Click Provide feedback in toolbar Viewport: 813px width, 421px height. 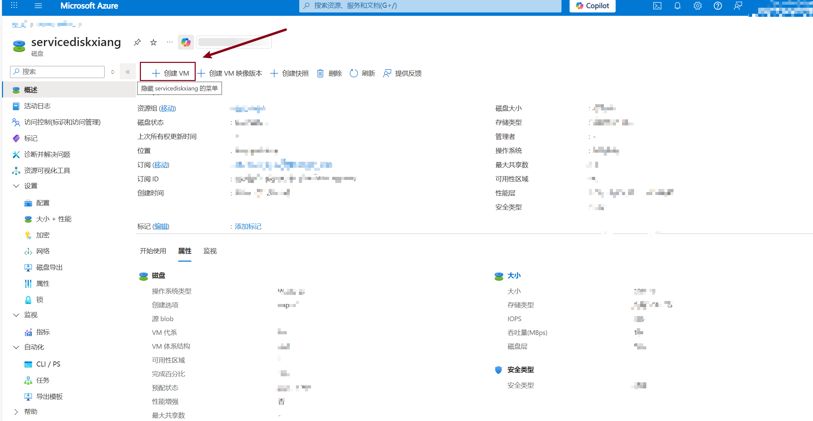pyautogui.click(x=402, y=73)
